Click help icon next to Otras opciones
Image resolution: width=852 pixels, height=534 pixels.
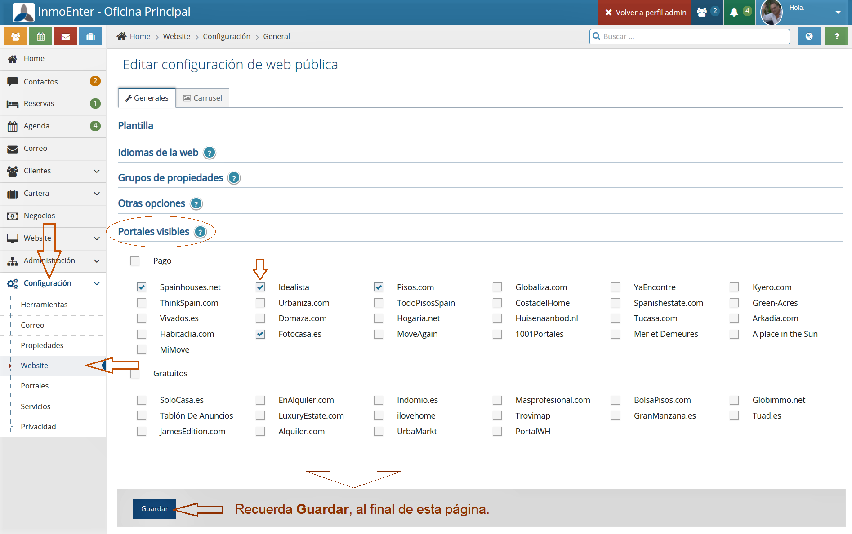tap(196, 204)
